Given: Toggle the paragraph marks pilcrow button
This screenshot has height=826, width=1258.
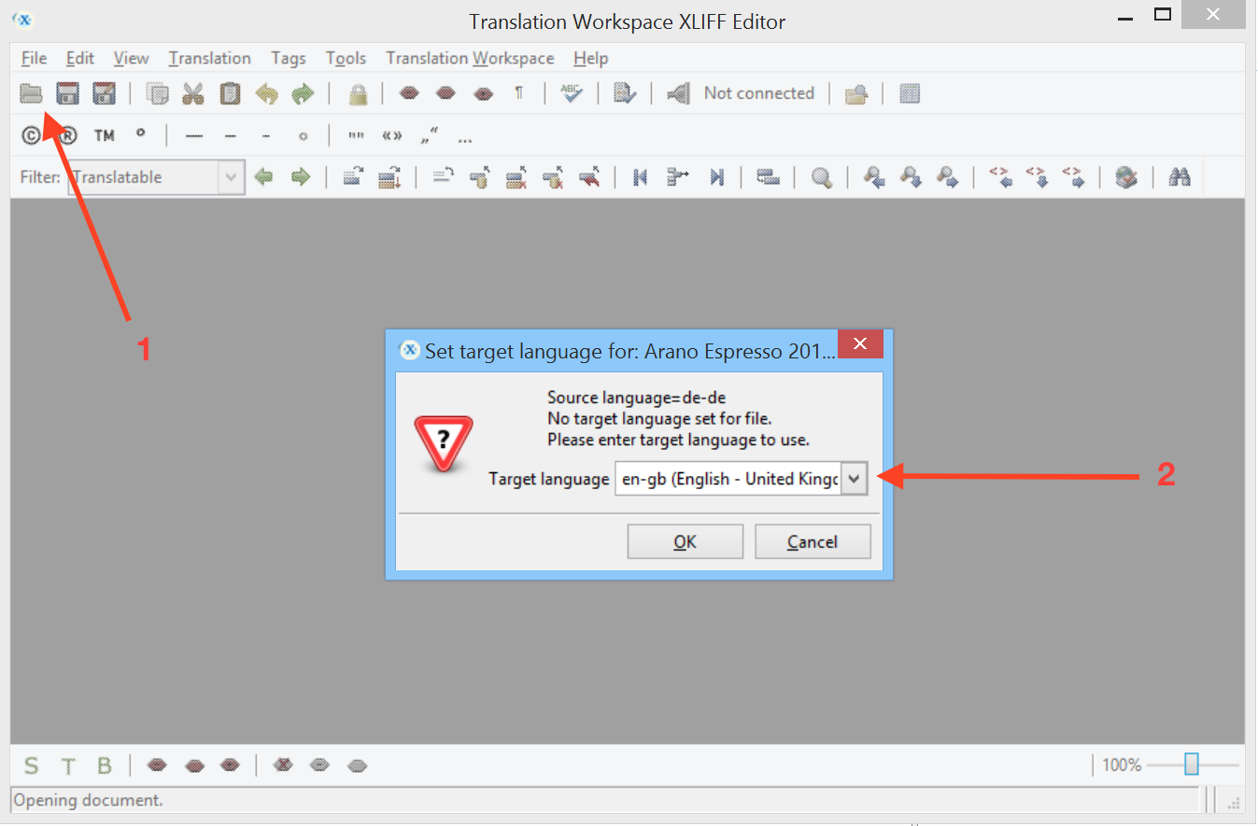Looking at the screenshot, I should 518,93.
